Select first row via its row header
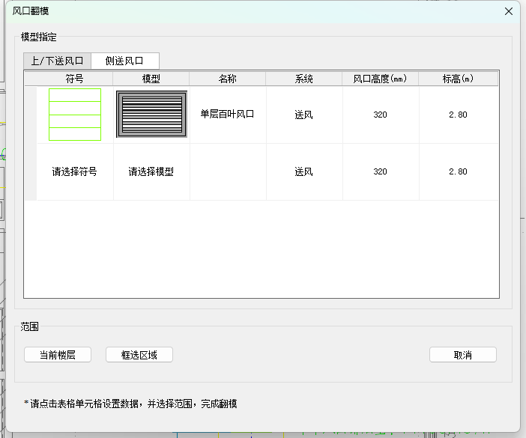The image size is (526, 438). click(x=30, y=115)
